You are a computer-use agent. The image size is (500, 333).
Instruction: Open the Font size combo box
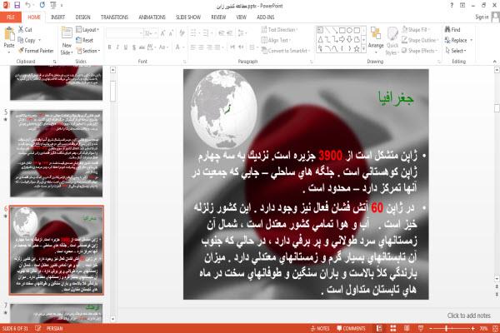coord(151,33)
